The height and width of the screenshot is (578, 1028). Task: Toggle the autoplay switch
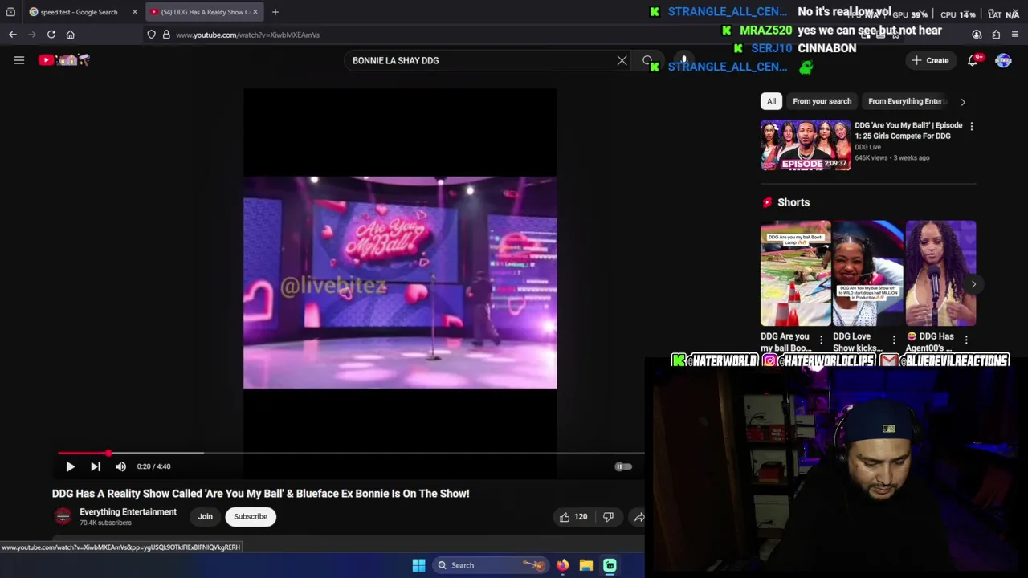(623, 466)
